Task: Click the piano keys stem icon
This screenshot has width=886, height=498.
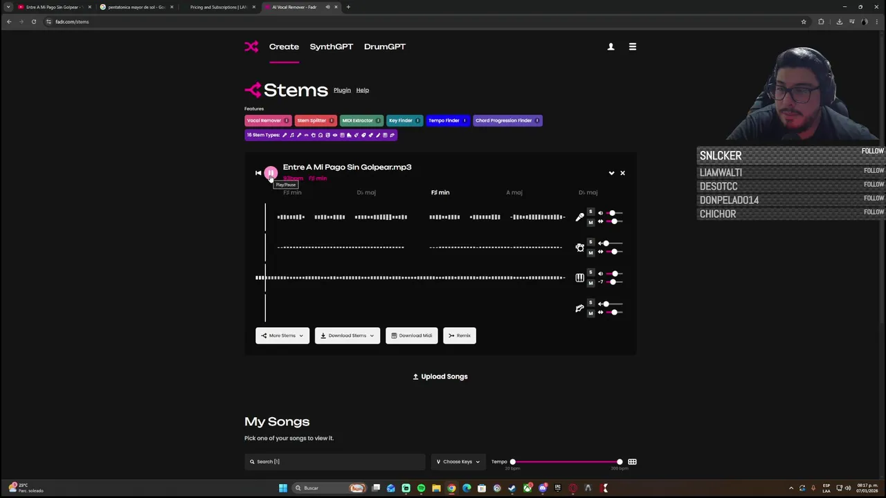Action: (x=580, y=278)
